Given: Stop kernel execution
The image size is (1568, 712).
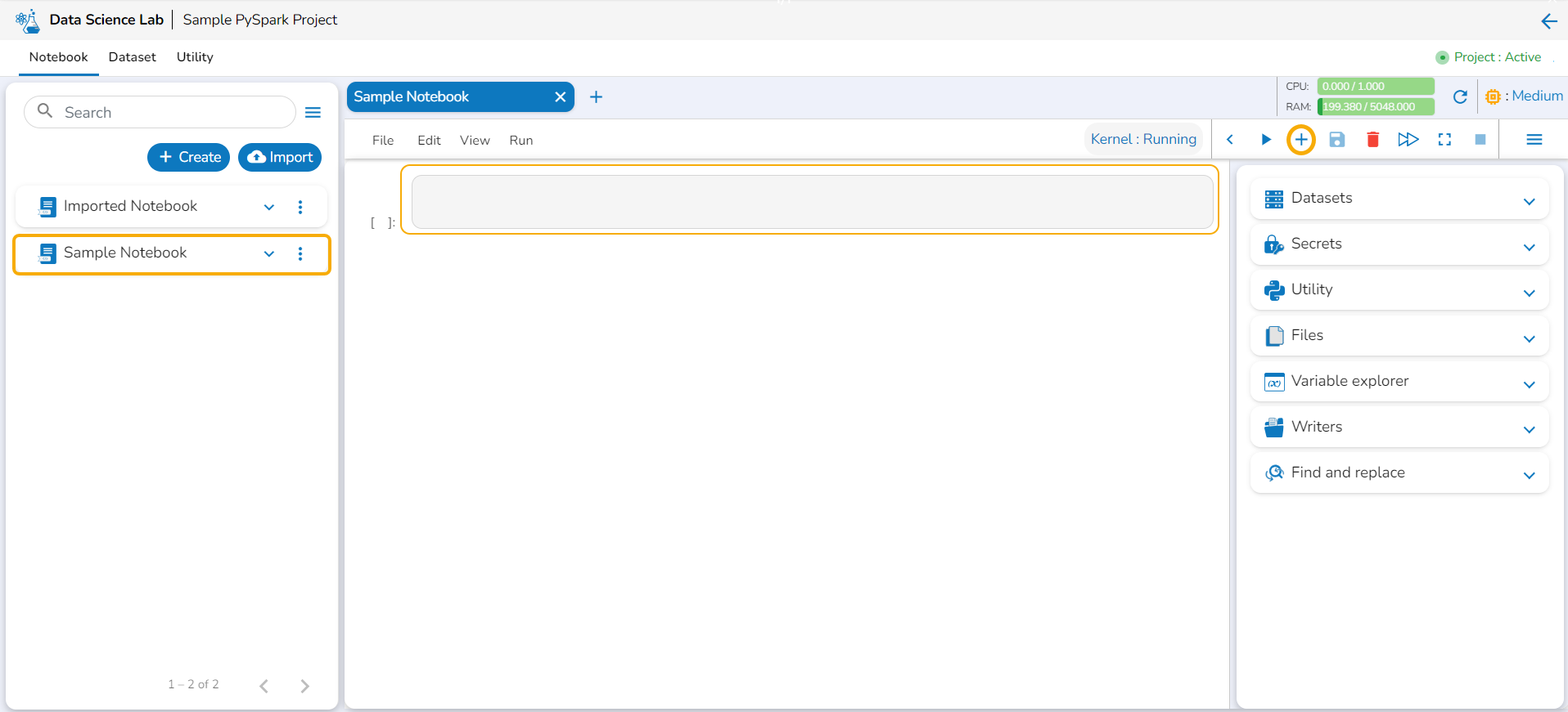Looking at the screenshot, I should pos(1480,140).
